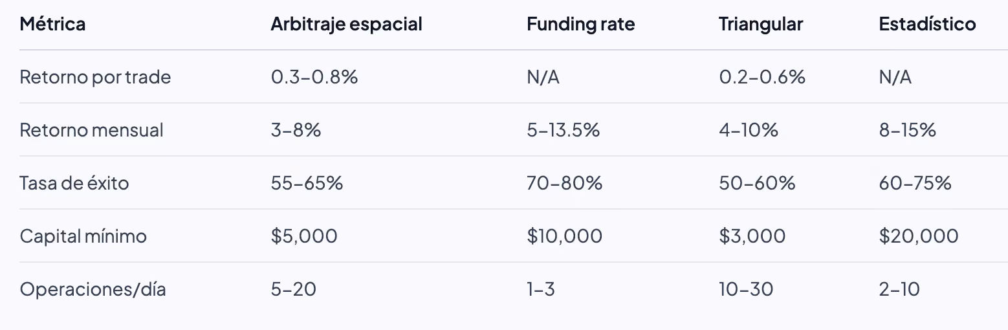Select the Operaciones/día row label
Screen dimensions: 1008x330
(93, 289)
